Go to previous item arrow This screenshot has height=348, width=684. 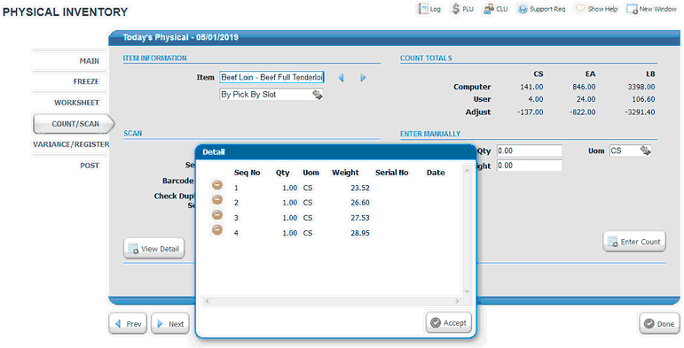tap(342, 78)
